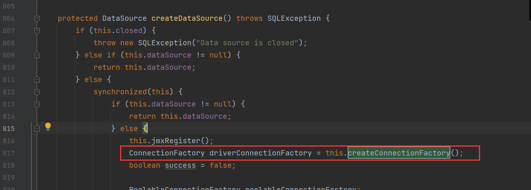The image size is (531, 190).
Task: Click the synchronized keyword
Action: point(115,92)
